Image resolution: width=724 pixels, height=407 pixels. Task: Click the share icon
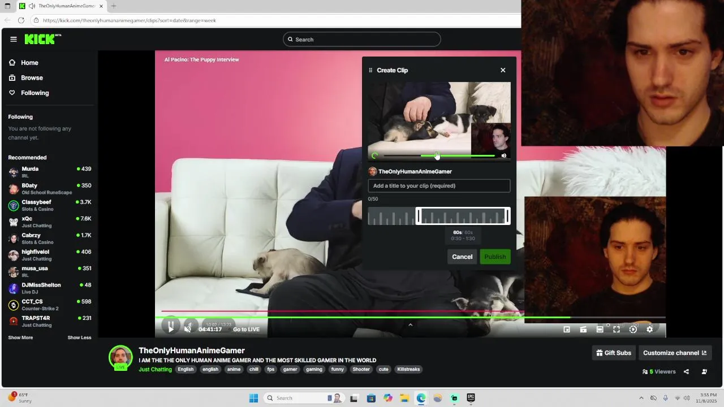686,372
